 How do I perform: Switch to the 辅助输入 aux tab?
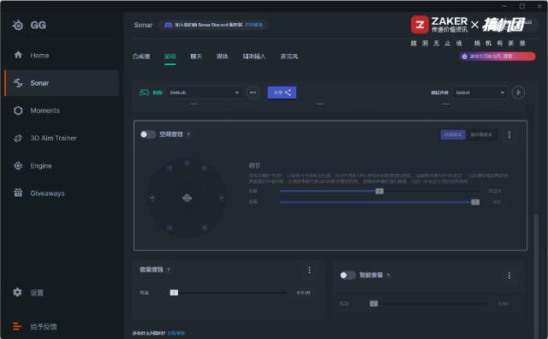254,56
